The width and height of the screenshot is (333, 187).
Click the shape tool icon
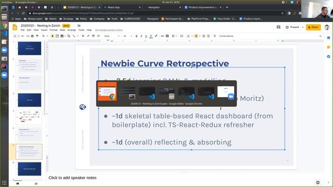pyautogui.click(x=69, y=36)
